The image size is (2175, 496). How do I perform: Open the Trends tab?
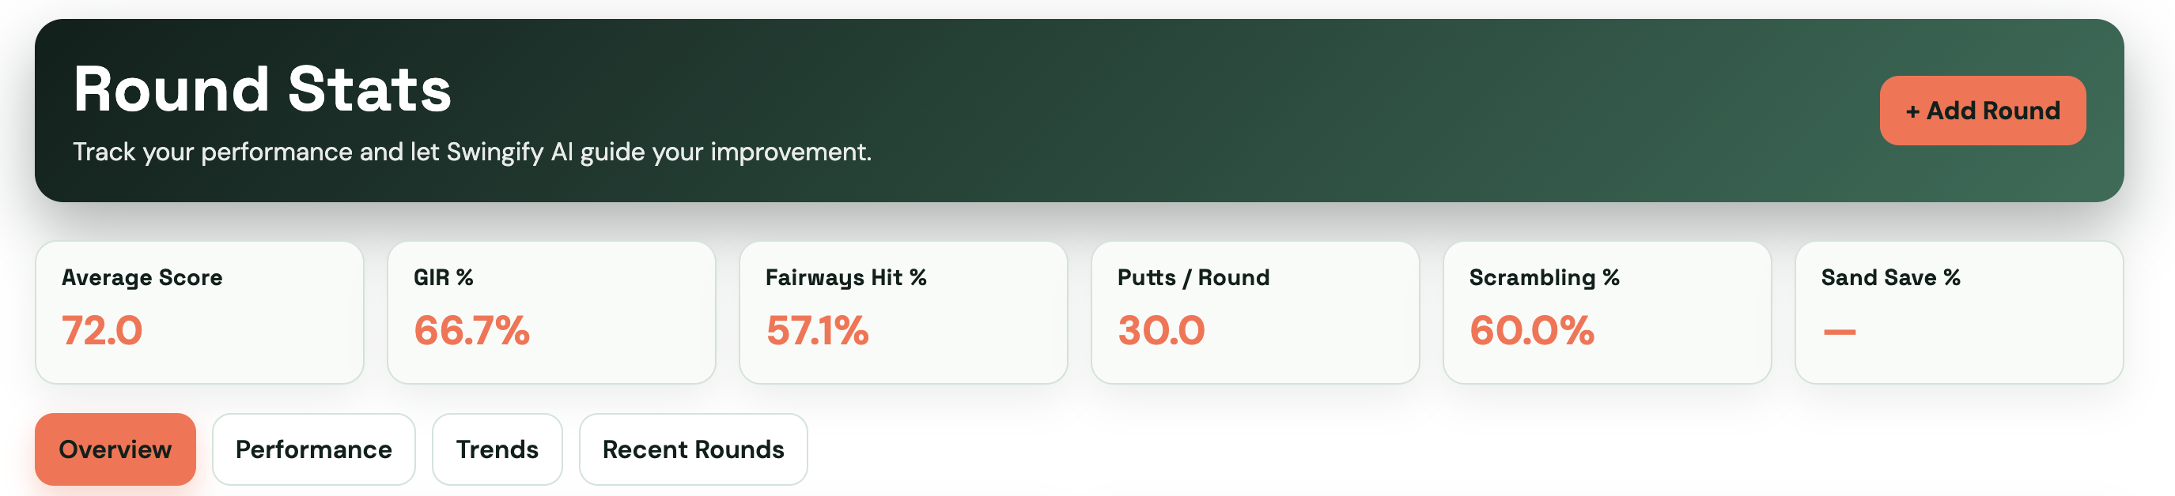(x=497, y=449)
